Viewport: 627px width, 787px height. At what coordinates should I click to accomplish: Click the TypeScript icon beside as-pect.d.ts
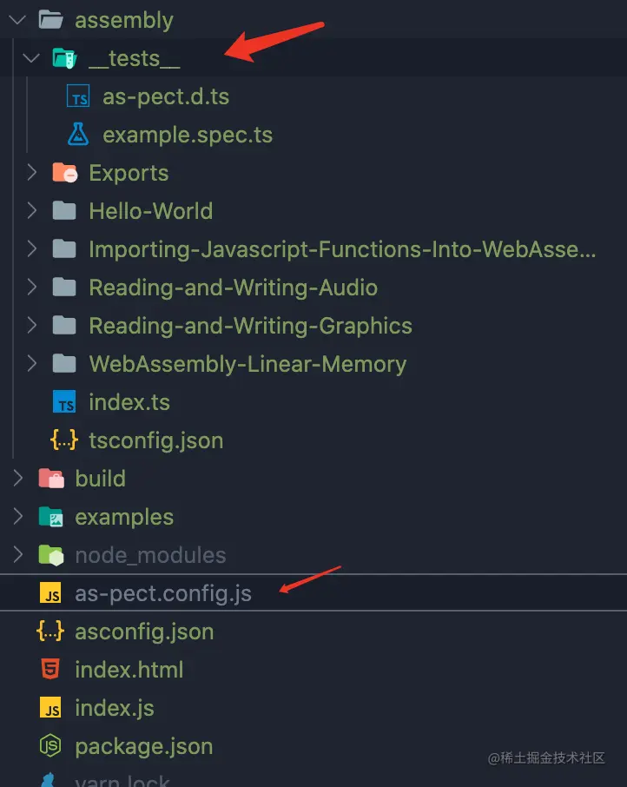coord(78,97)
